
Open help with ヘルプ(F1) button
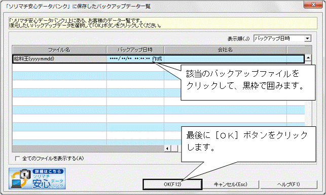[x=289, y=184]
